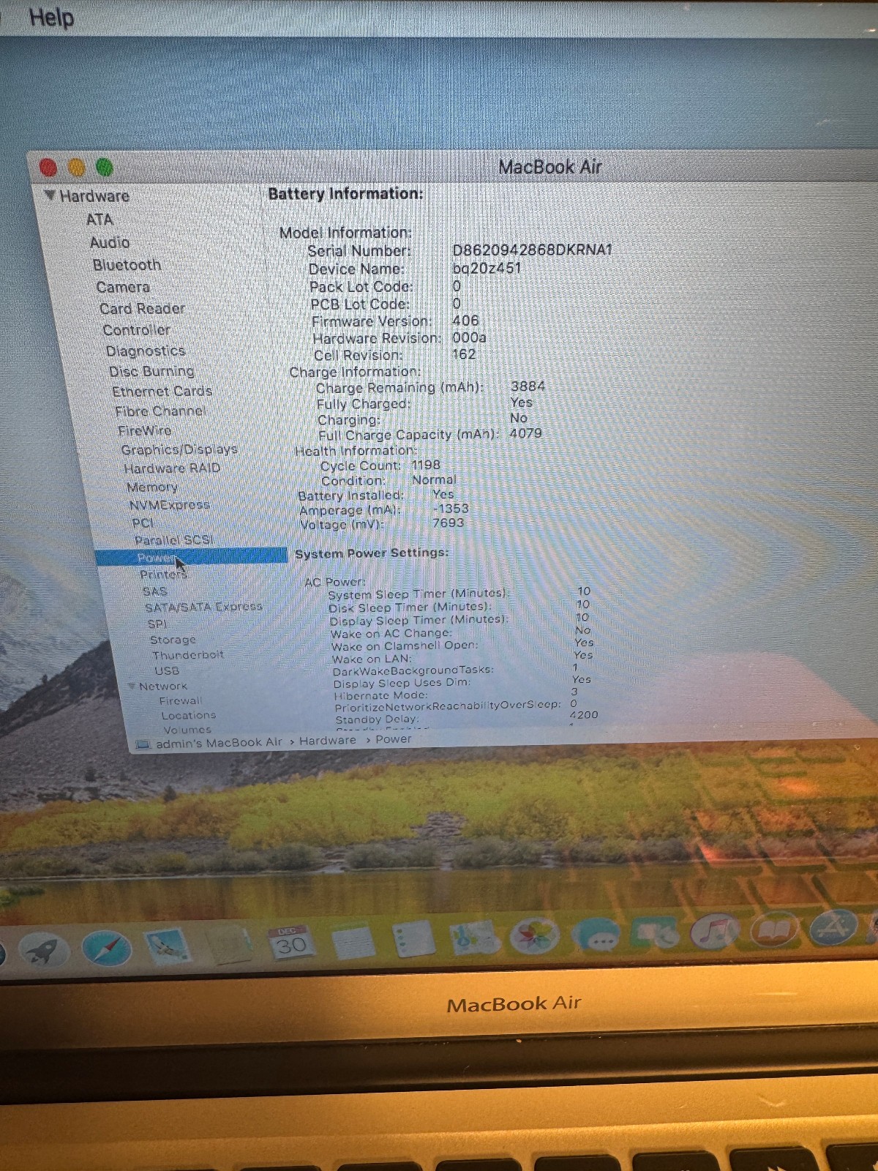Select Memory in the sidebar

click(x=152, y=487)
